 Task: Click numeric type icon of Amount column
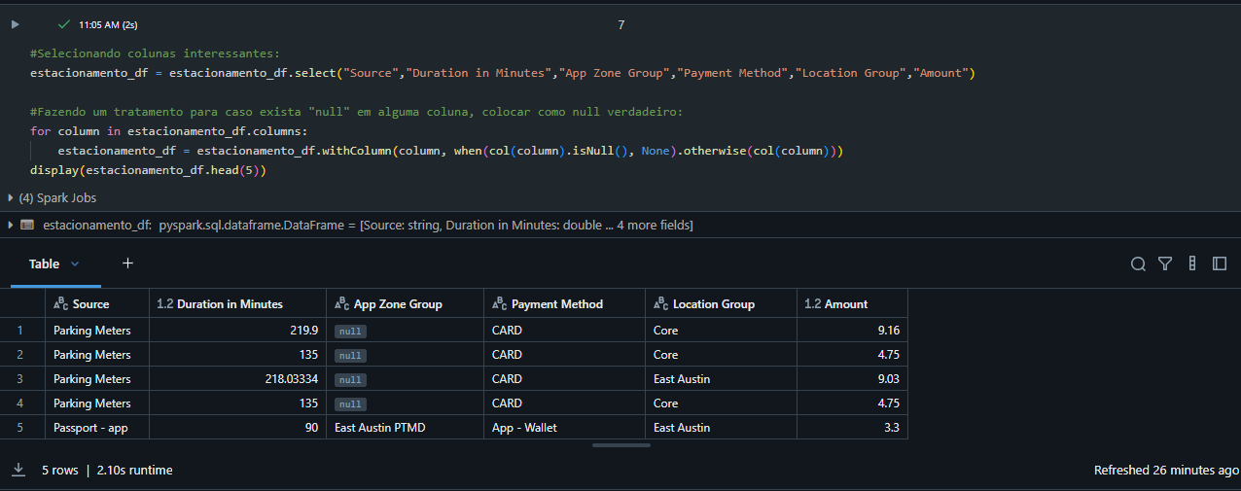tap(812, 303)
